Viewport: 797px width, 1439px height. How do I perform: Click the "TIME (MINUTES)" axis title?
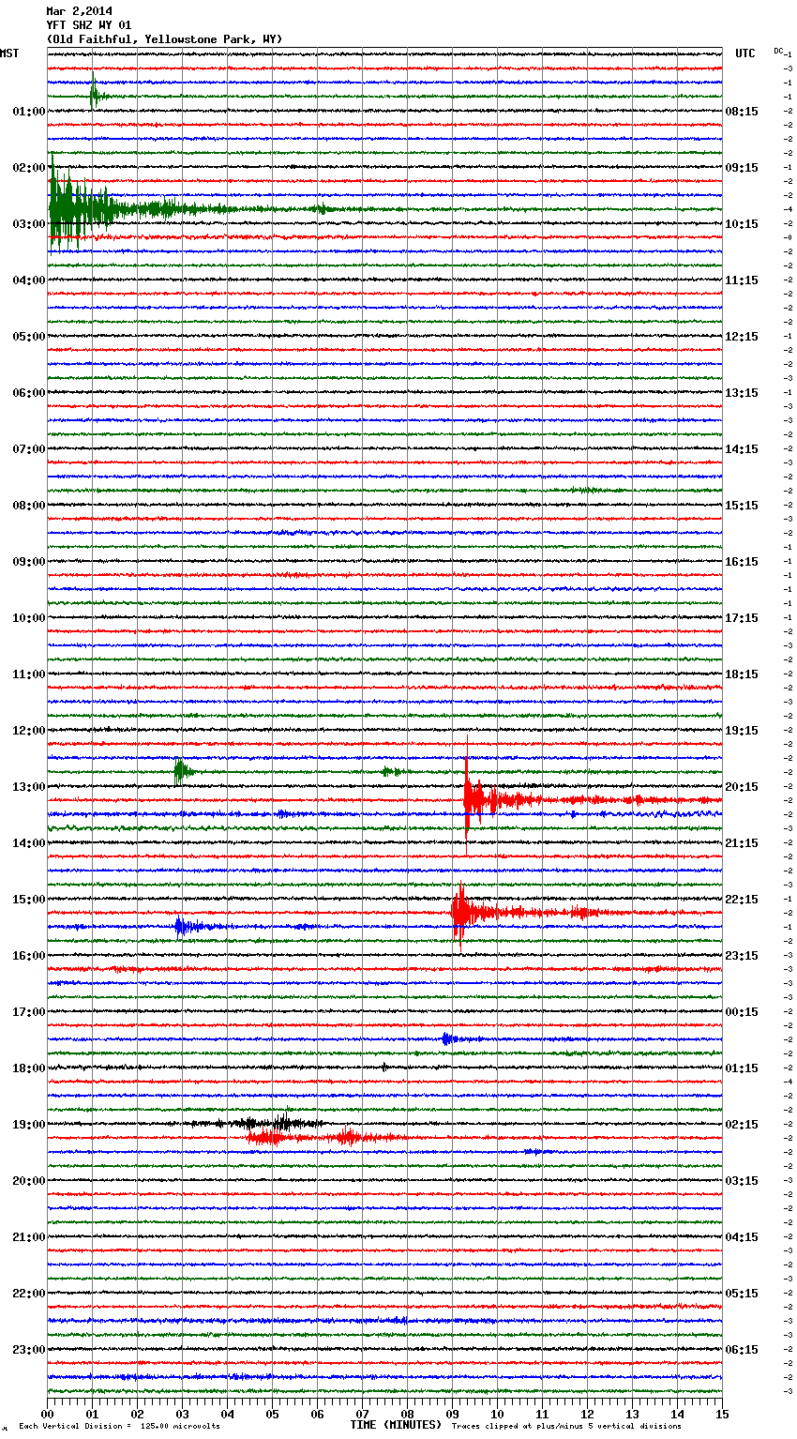click(x=396, y=1425)
